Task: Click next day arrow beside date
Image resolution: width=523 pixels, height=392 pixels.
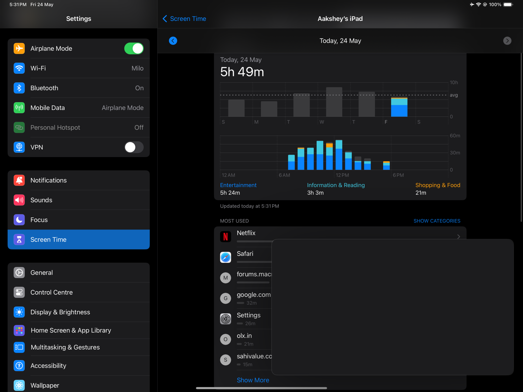Action: [x=507, y=41]
